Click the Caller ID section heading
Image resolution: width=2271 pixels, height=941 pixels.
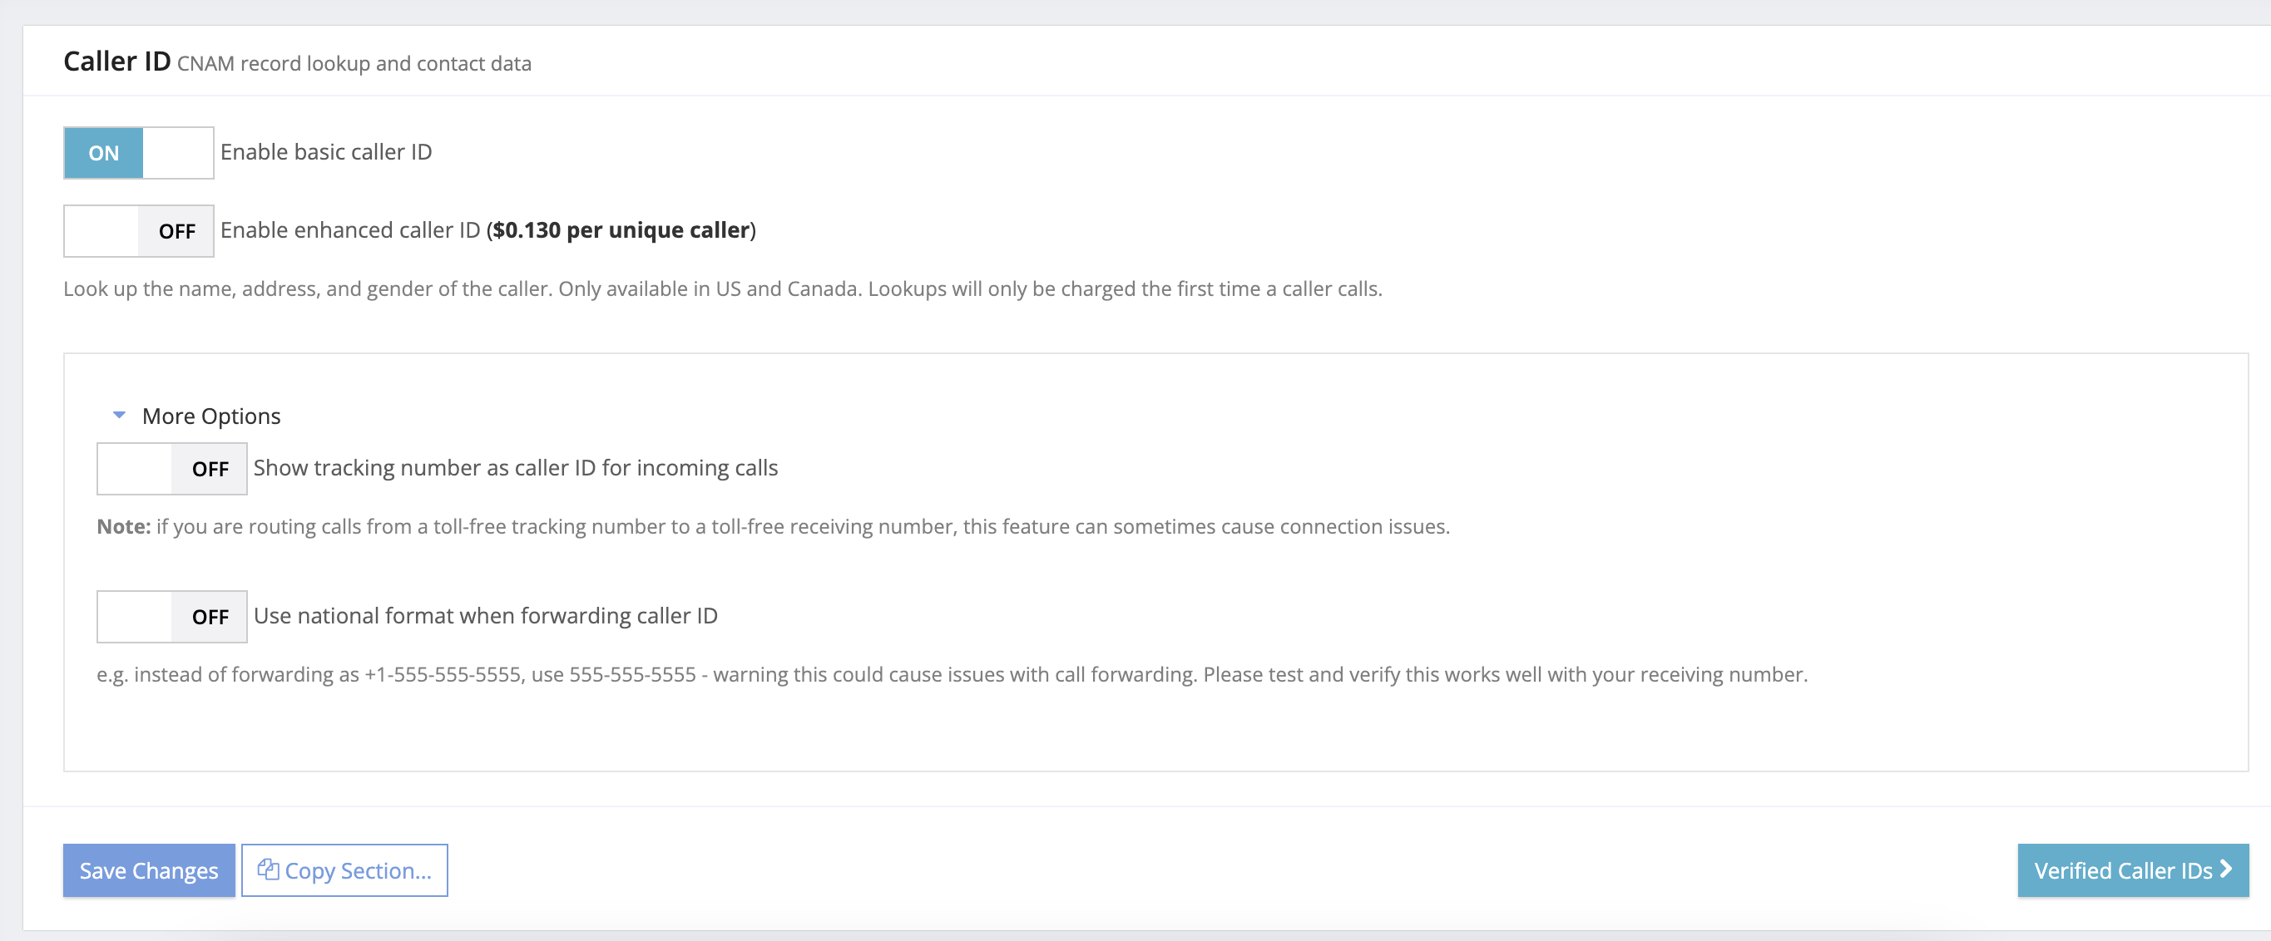(x=116, y=62)
